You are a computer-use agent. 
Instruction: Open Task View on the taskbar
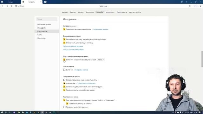coord(10,112)
